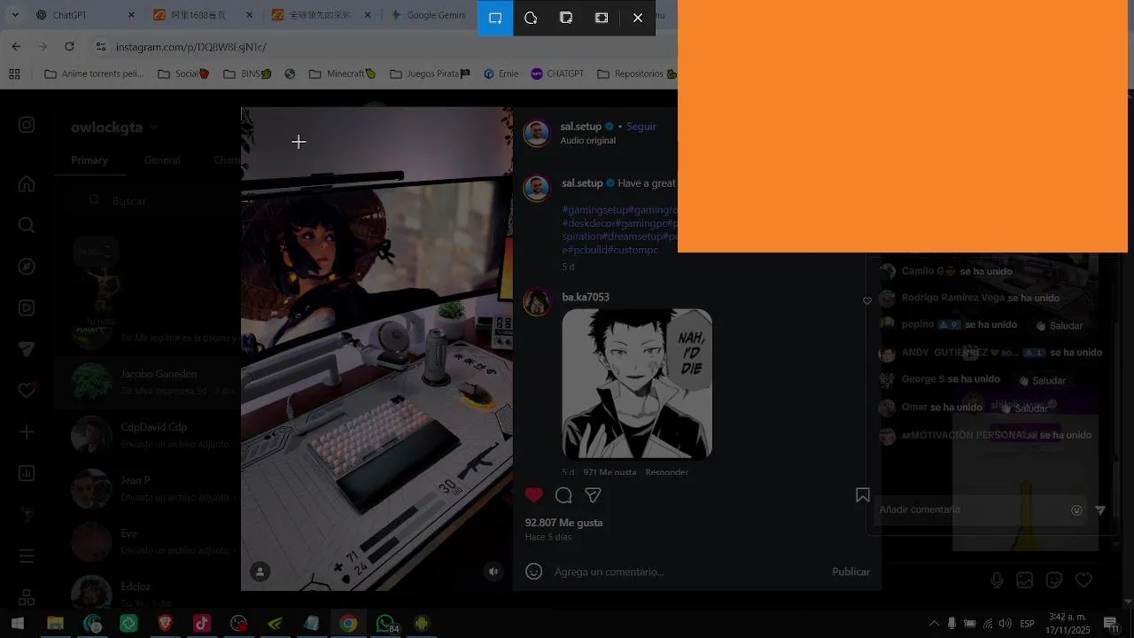Screen dimensions: 1134x638
Task: Click Saludar next to George S
Action: (1042, 380)
